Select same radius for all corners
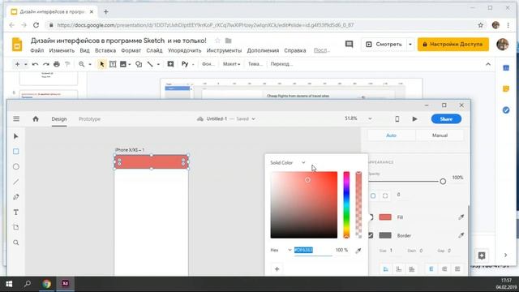 click(x=373, y=195)
